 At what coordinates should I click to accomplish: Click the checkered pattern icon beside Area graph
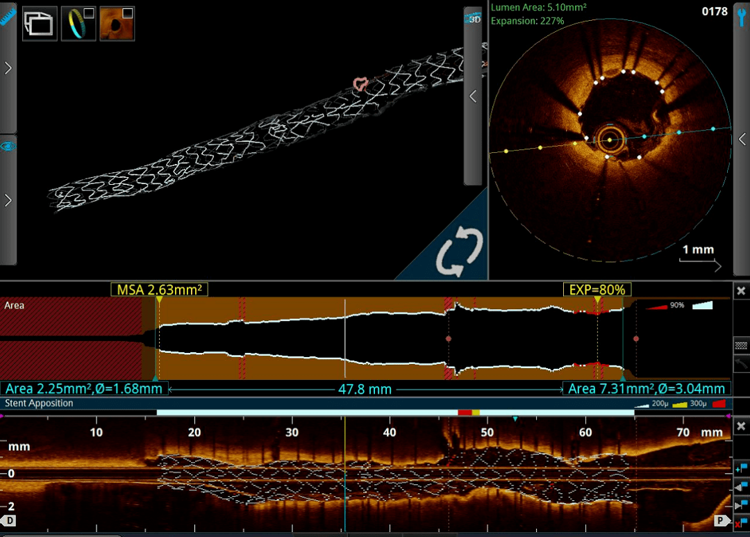(x=741, y=345)
